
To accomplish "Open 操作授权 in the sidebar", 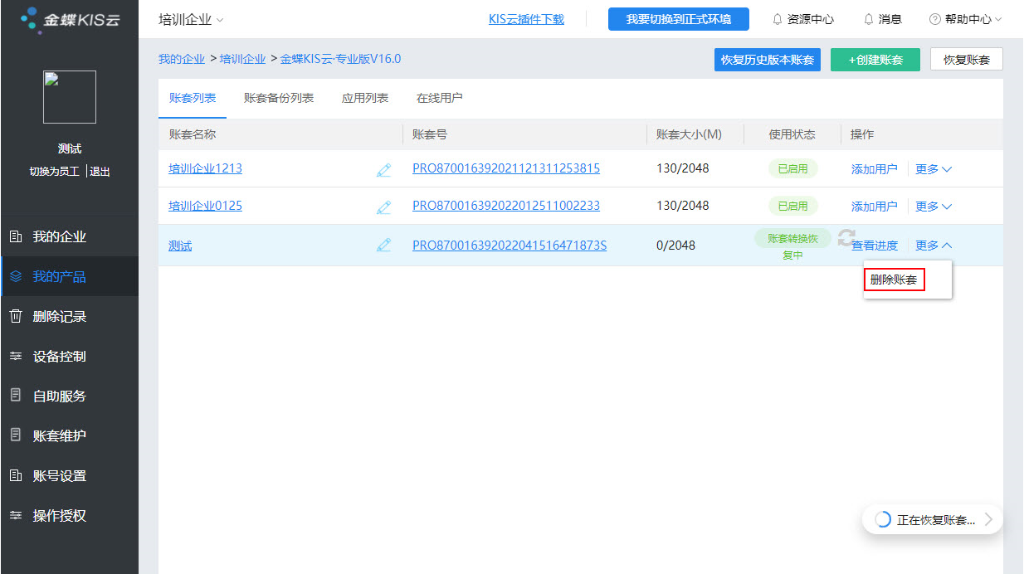I will [x=70, y=516].
